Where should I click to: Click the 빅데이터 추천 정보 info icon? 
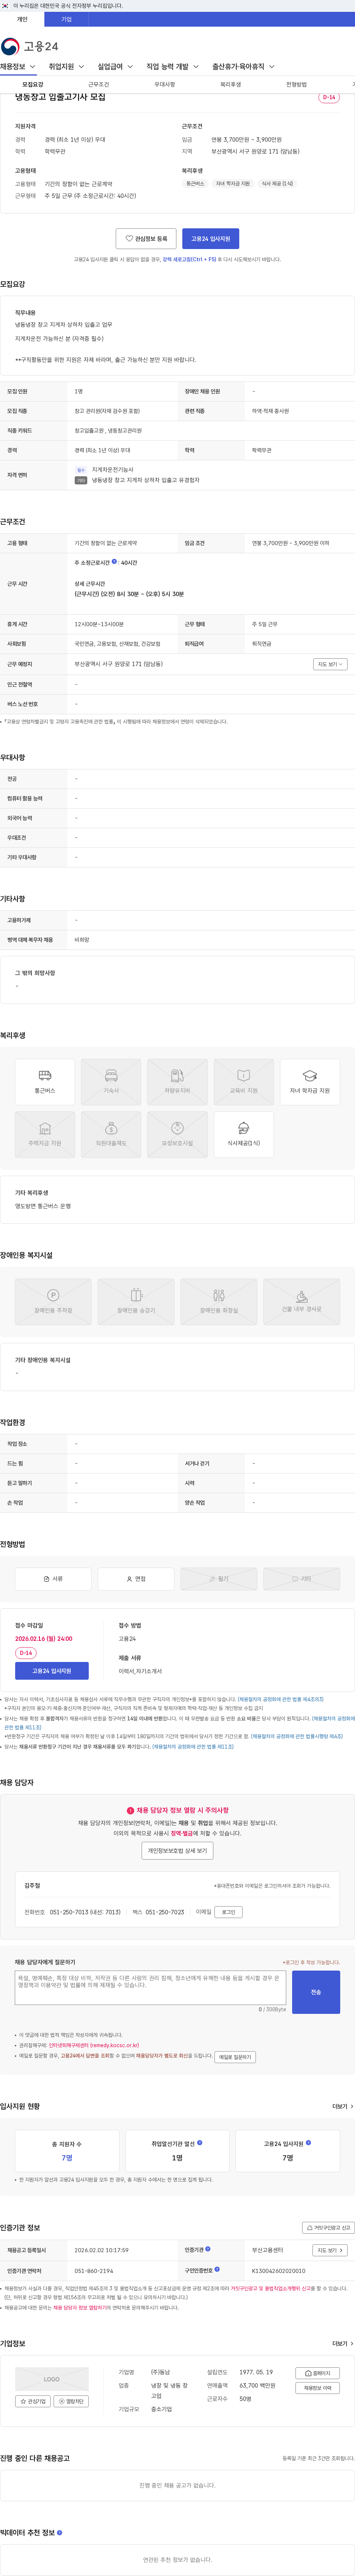[60, 2533]
